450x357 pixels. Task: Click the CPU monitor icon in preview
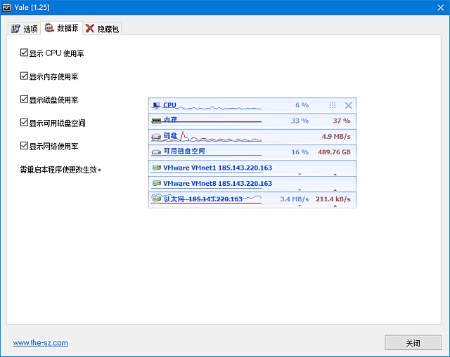[156, 105]
